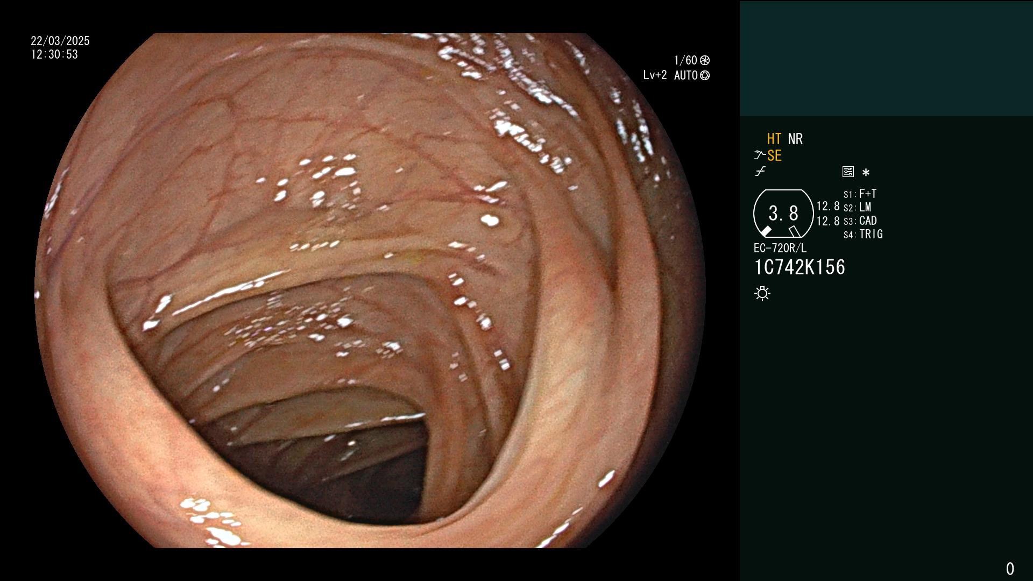Click the upper 12.8 diameter value

pyautogui.click(x=828, y=206)
